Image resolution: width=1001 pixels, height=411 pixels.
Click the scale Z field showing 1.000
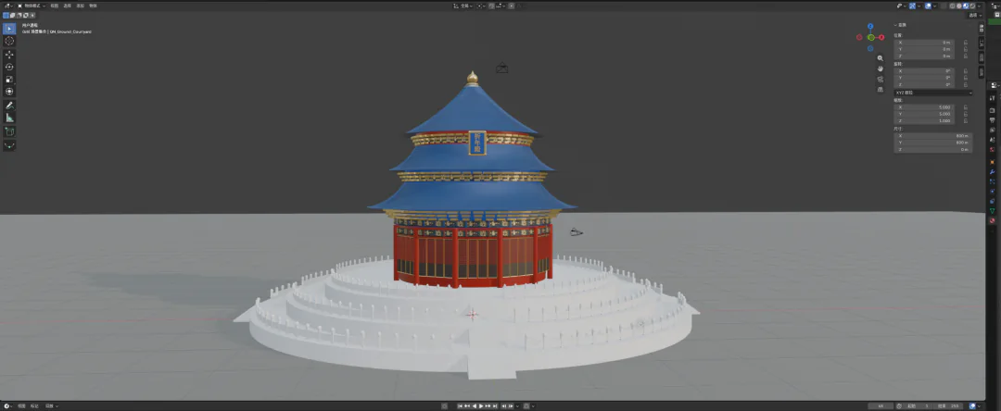924,120
